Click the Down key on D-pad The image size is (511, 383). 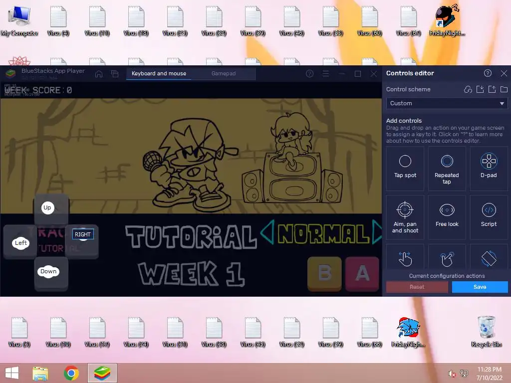[48, 272]
